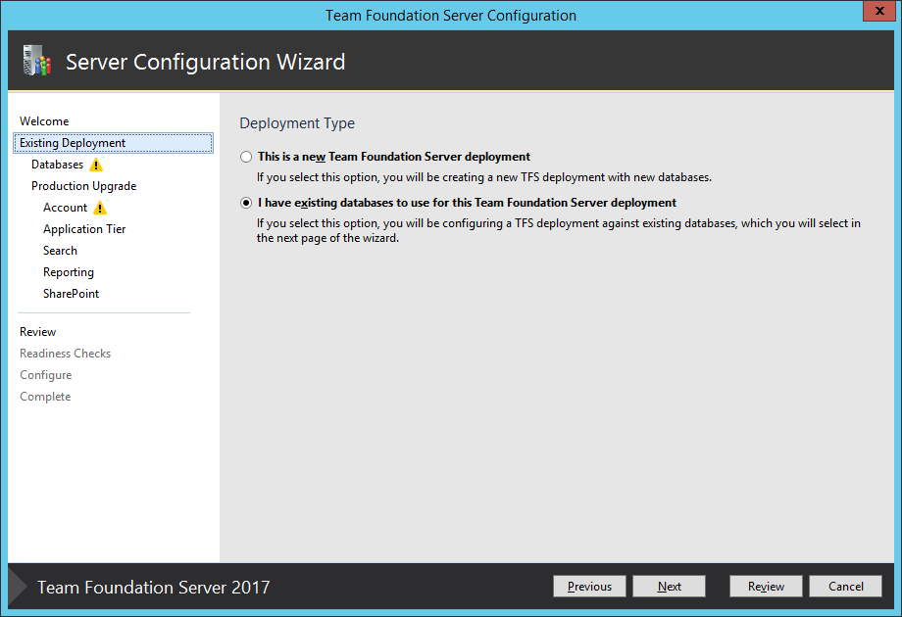This screenshot has height=617, width=902.
Task: Open the Application Tier step
Action: tap(84, 229)
